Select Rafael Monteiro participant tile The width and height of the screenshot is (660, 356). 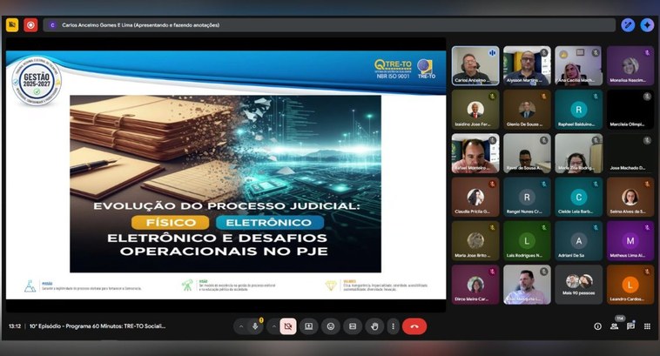[475, 153]
